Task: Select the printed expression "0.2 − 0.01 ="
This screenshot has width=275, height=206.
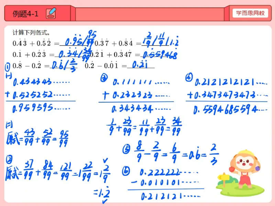Action: click(x=106, y=66)
